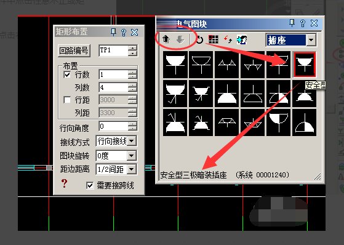Viewport: 344px width, 245px height.
Task: Click the 矩形布置 dialog title
Action: [71, 32]
